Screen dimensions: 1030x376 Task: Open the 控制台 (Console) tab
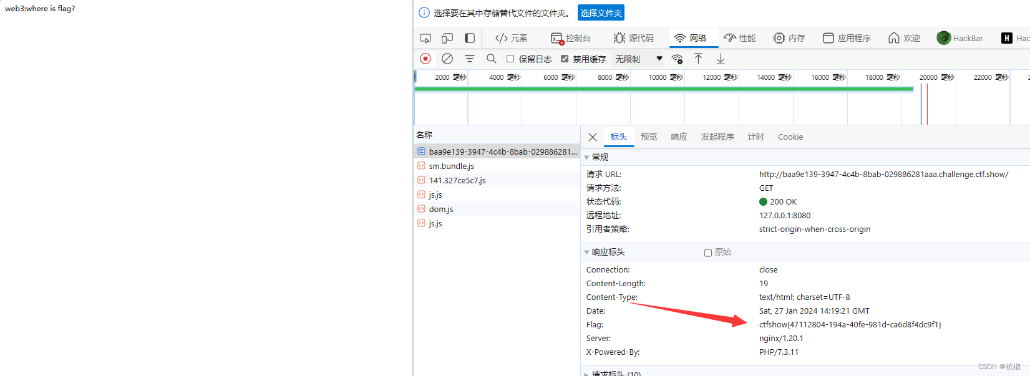click(x=571, y=38)
